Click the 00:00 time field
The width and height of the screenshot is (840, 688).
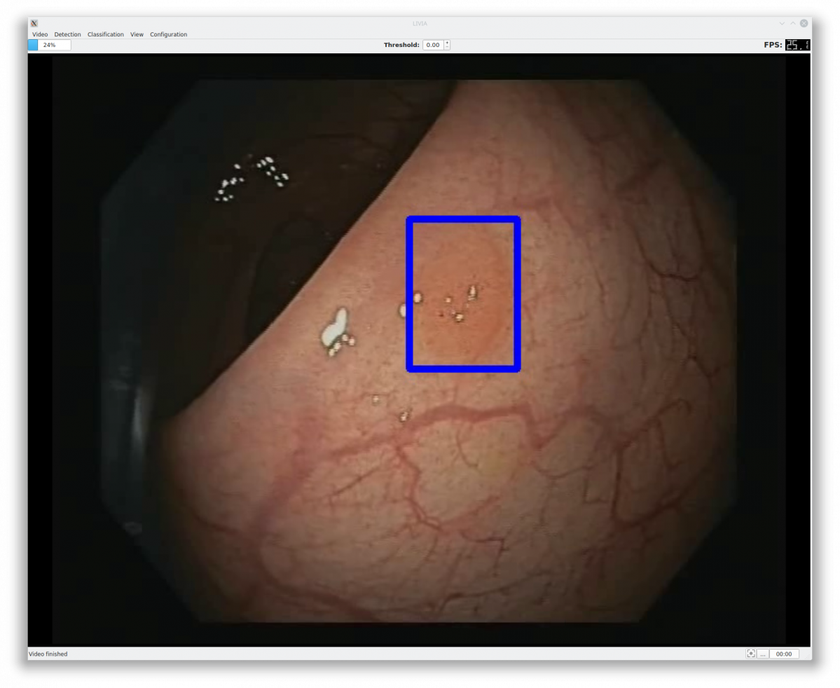[784, 654]
